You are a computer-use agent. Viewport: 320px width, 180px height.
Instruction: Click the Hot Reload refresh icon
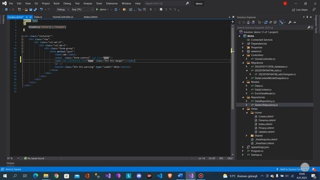[116, 9]
